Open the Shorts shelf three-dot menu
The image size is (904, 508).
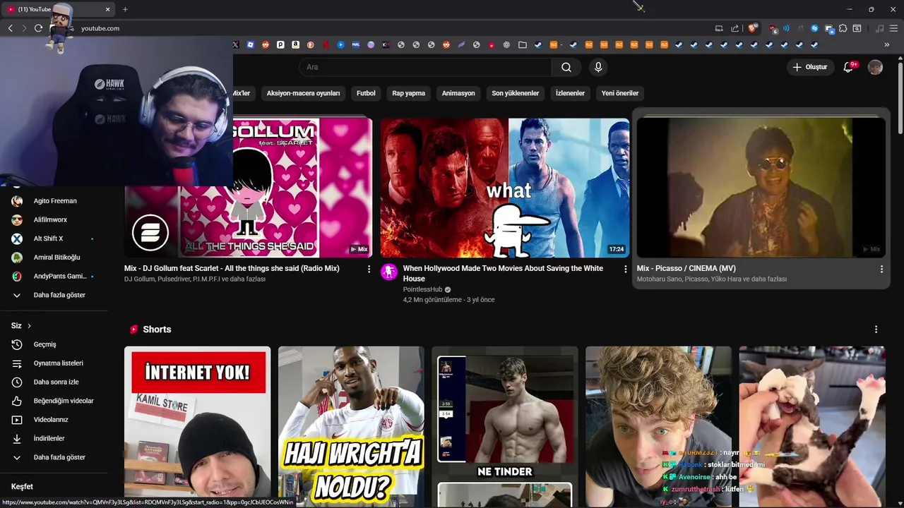pos(876,329)
